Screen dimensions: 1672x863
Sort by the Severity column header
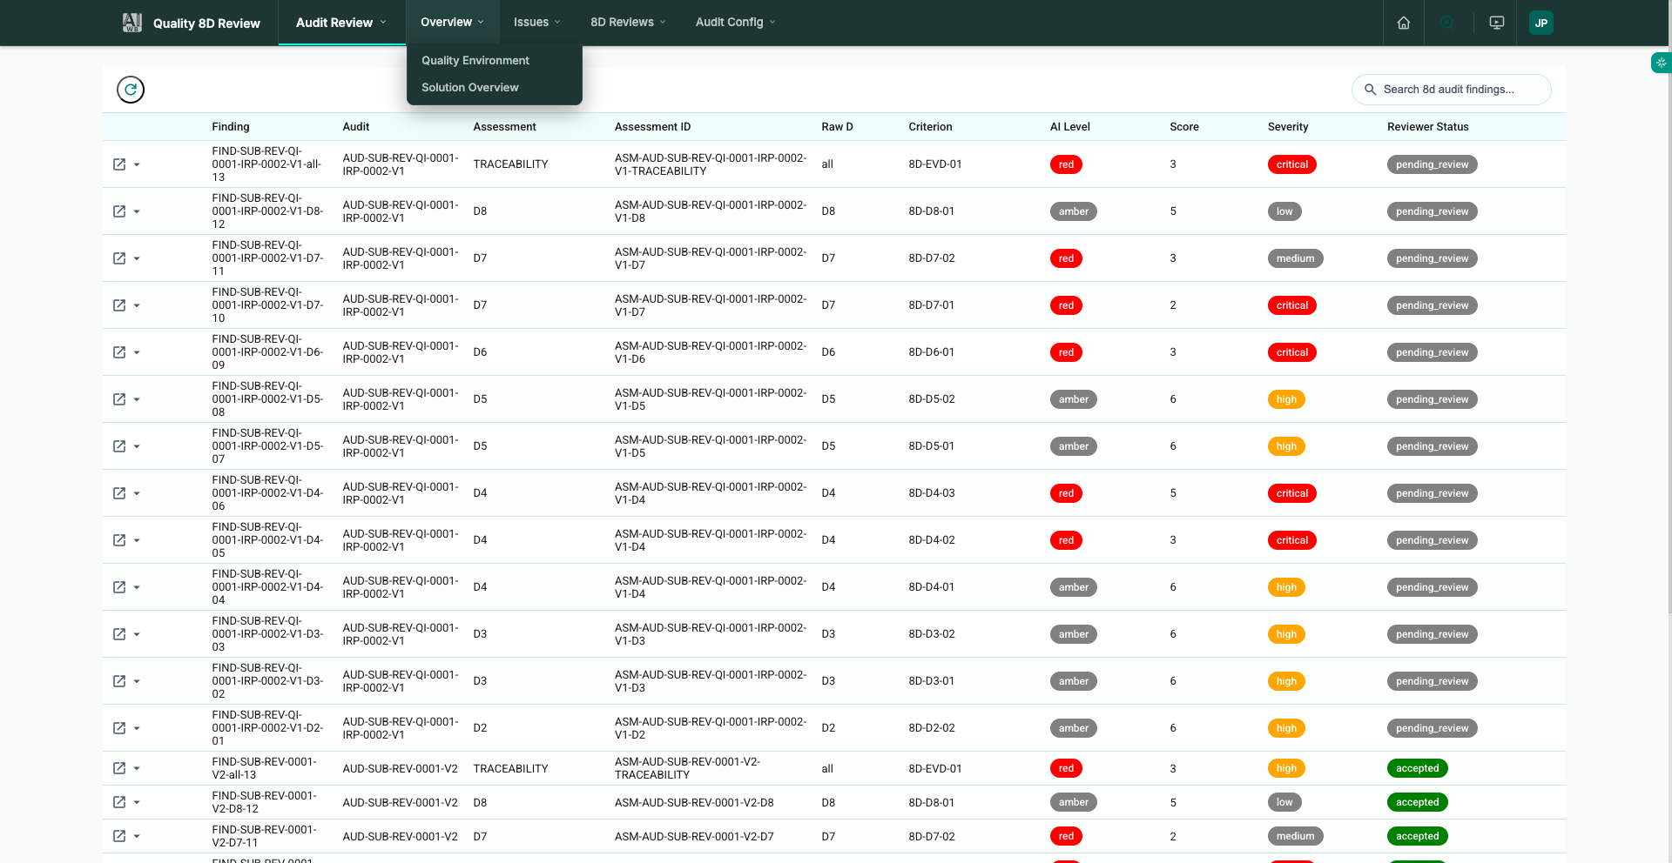[x=1288, y=127]
